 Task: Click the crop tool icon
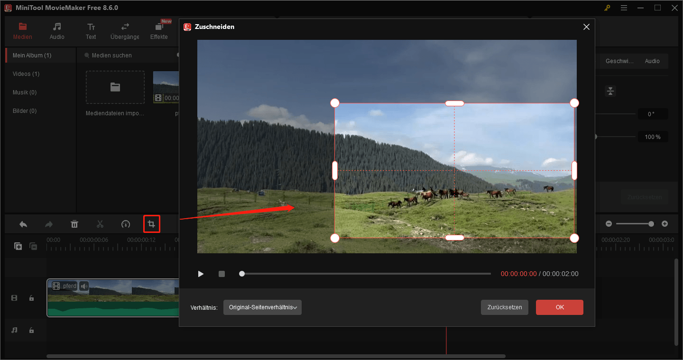[152, 224]
